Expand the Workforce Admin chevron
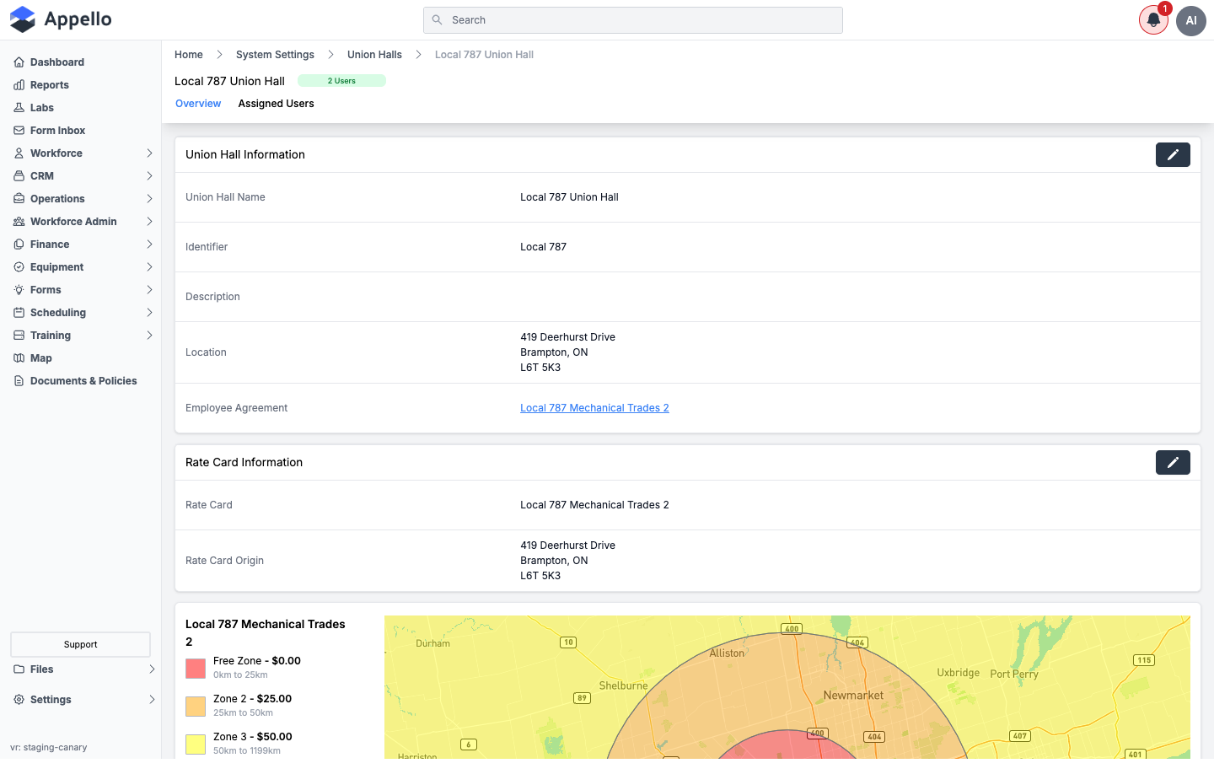This screenshot has height=774, width=1214. [x=149, y=222]
